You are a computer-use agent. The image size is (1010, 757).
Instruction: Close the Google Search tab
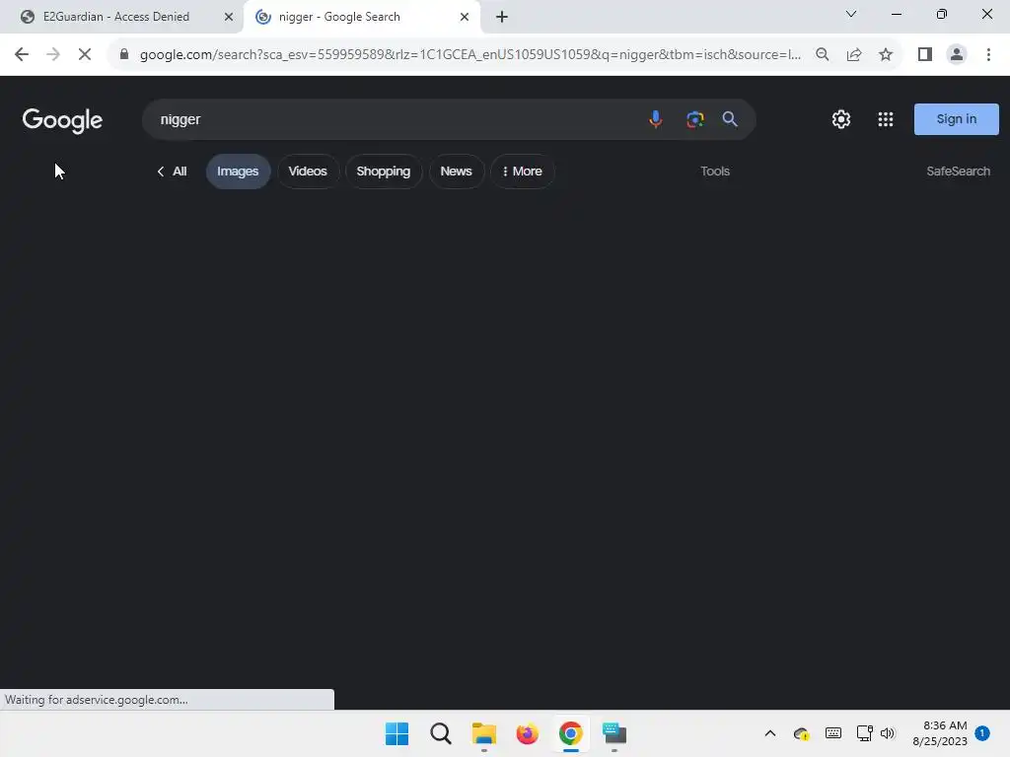point(465,17)
